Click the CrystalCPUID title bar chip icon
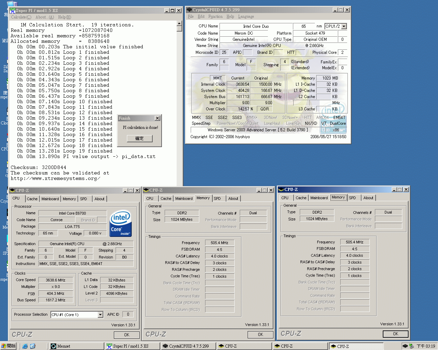Screen dimensions: 438x350 [189, 10]
